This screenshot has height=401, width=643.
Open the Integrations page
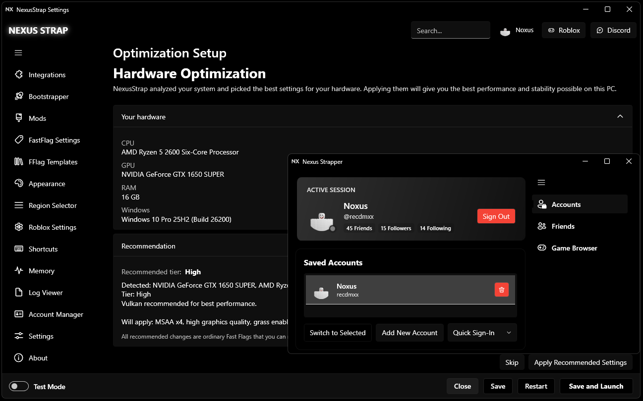pos(47,75)
